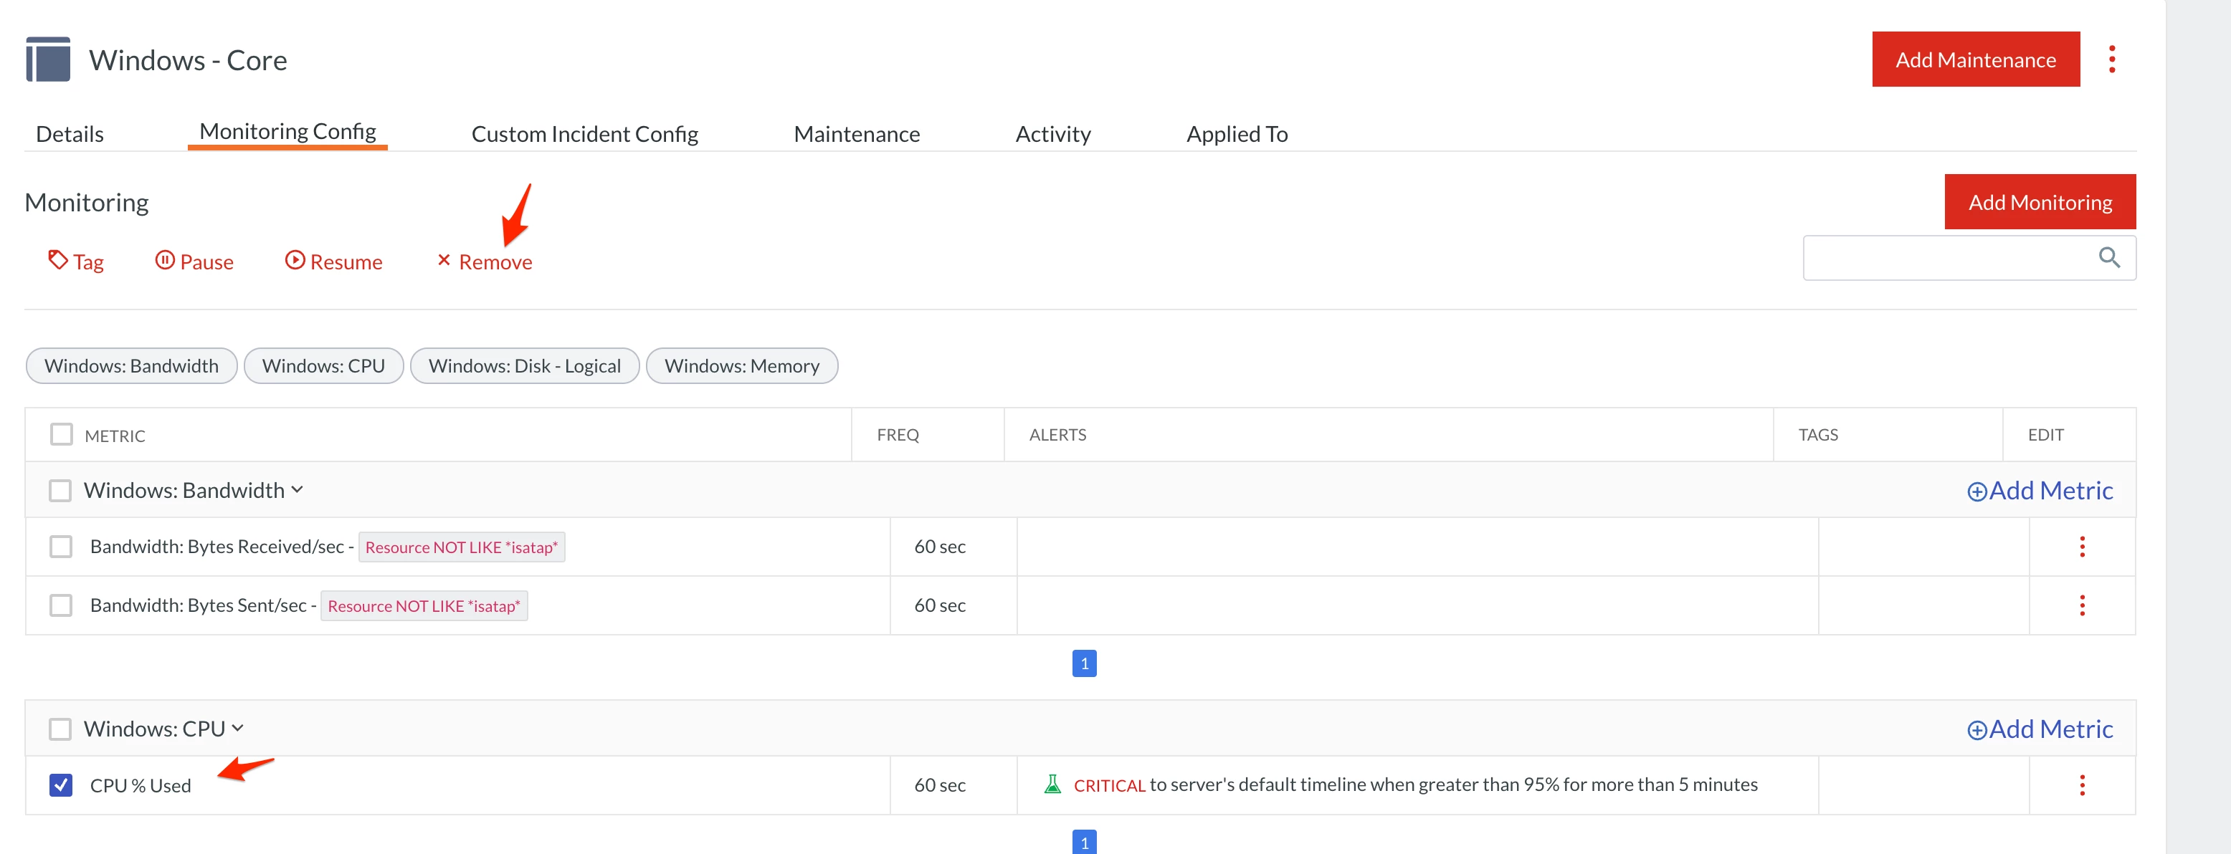This screenshot has height=854, width=2231.
Task: Click the 'Windows - Core' page title
Action: tap(188, 59)
